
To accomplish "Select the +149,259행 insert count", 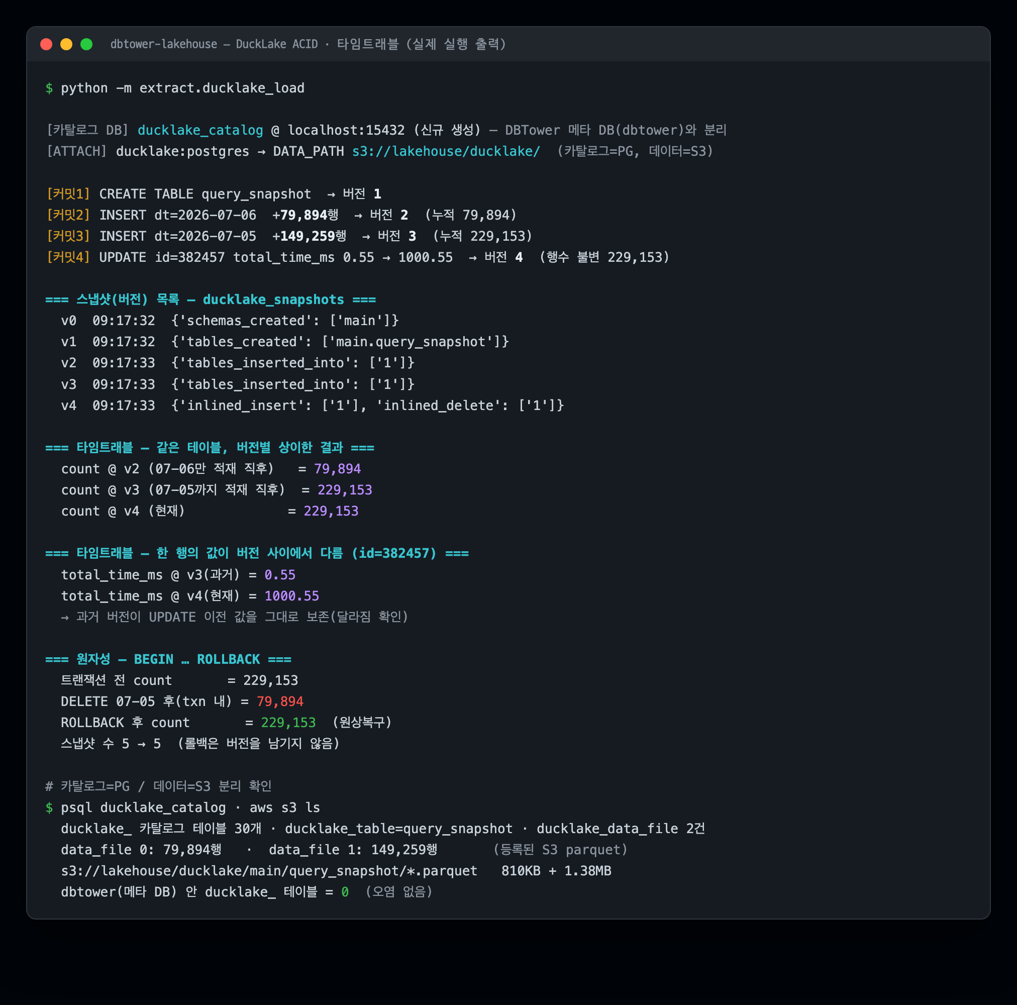I will pyautogui.click(x=310, y=236).
